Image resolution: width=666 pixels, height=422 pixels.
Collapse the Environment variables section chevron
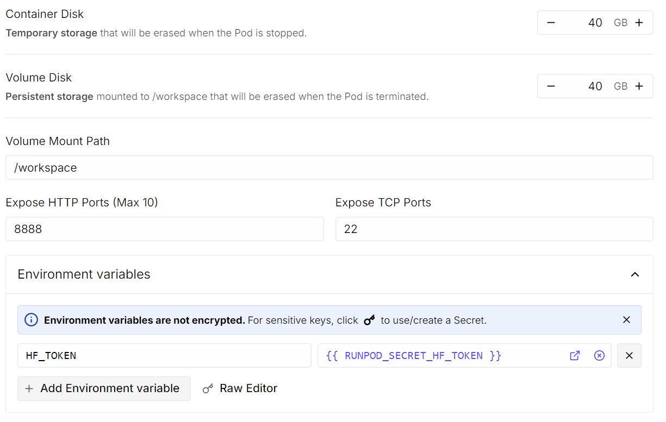pos(634,275)
